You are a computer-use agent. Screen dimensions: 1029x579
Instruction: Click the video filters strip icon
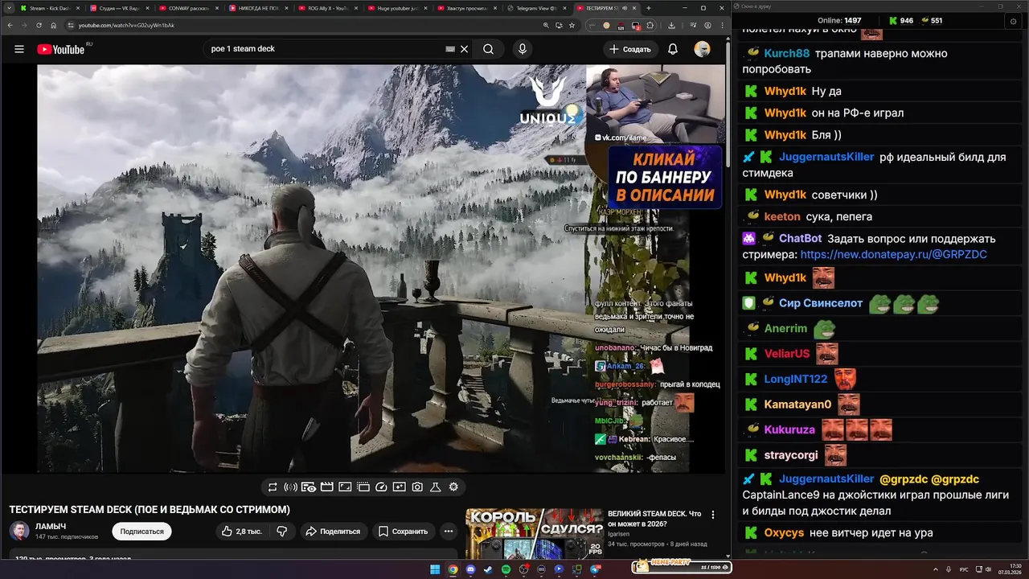[x=363, y=487]
